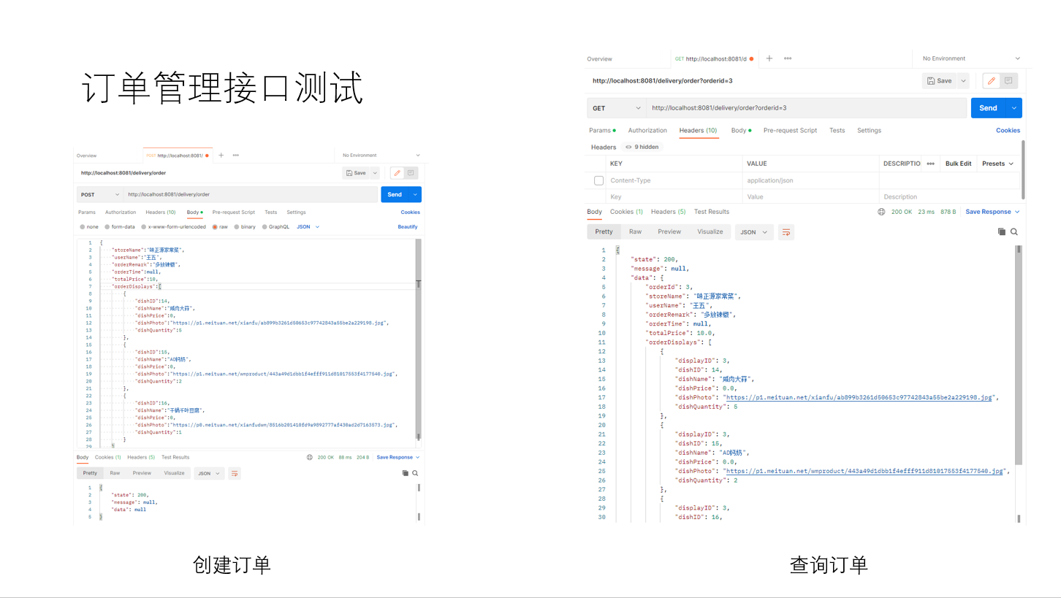Screen dimensions: 1061x598
Task: Open No Environment dropdown in POST window
Action: [x=381, y=156]
